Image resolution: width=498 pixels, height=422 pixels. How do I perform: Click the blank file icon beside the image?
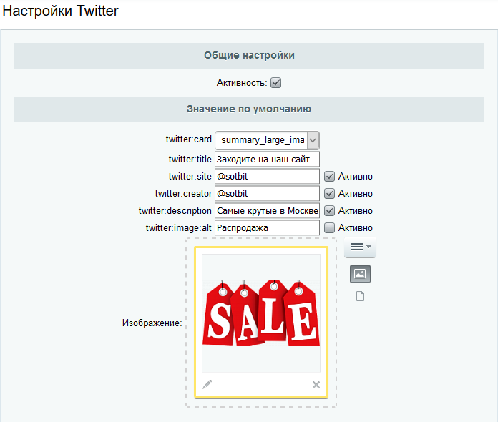360,296
